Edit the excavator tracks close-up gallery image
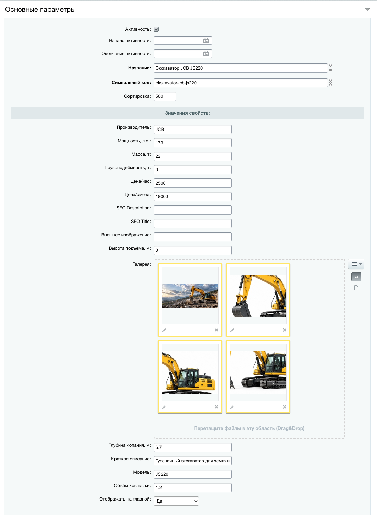 pos(232,407)
